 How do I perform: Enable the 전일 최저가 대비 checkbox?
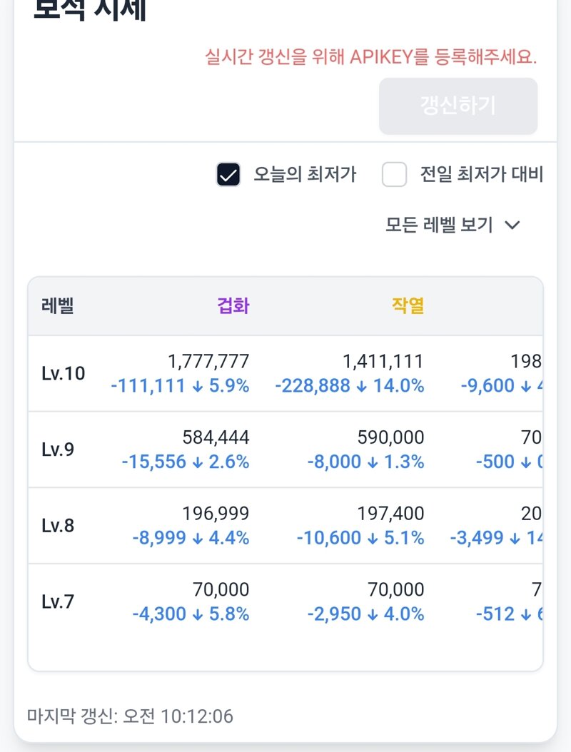click(x=394, y=174)
